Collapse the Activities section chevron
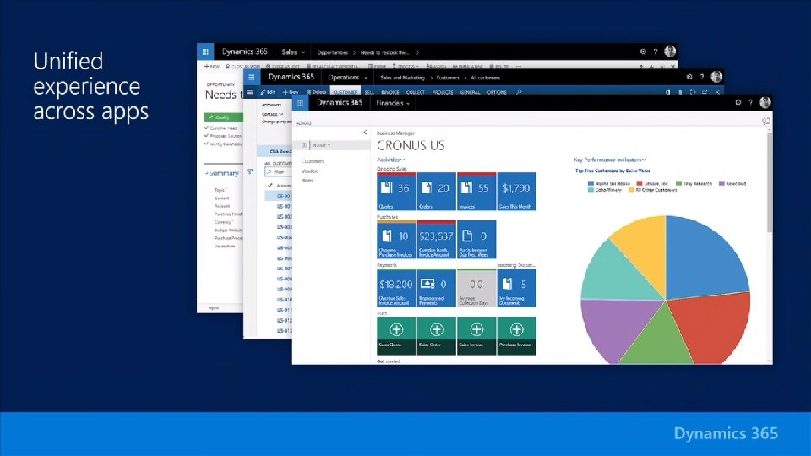Screen dimensions: 811x456 402,160
